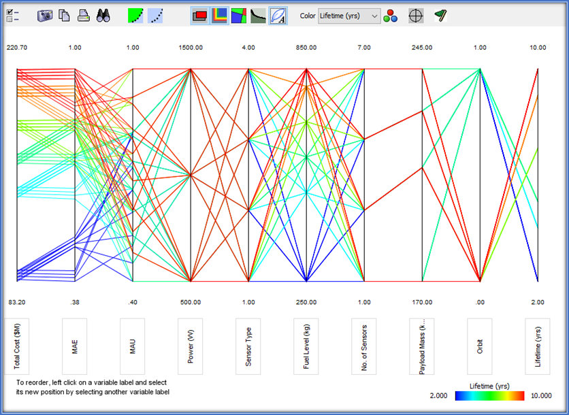The height and width of the screenshot is (415, 569).
Task: Click the Fuel Level (kg) axis label
Action: pos(306,346)
